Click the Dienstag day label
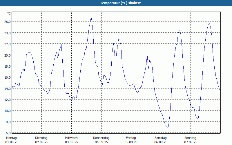The height and width of the screenshot is (145, 232). [41, 138]
